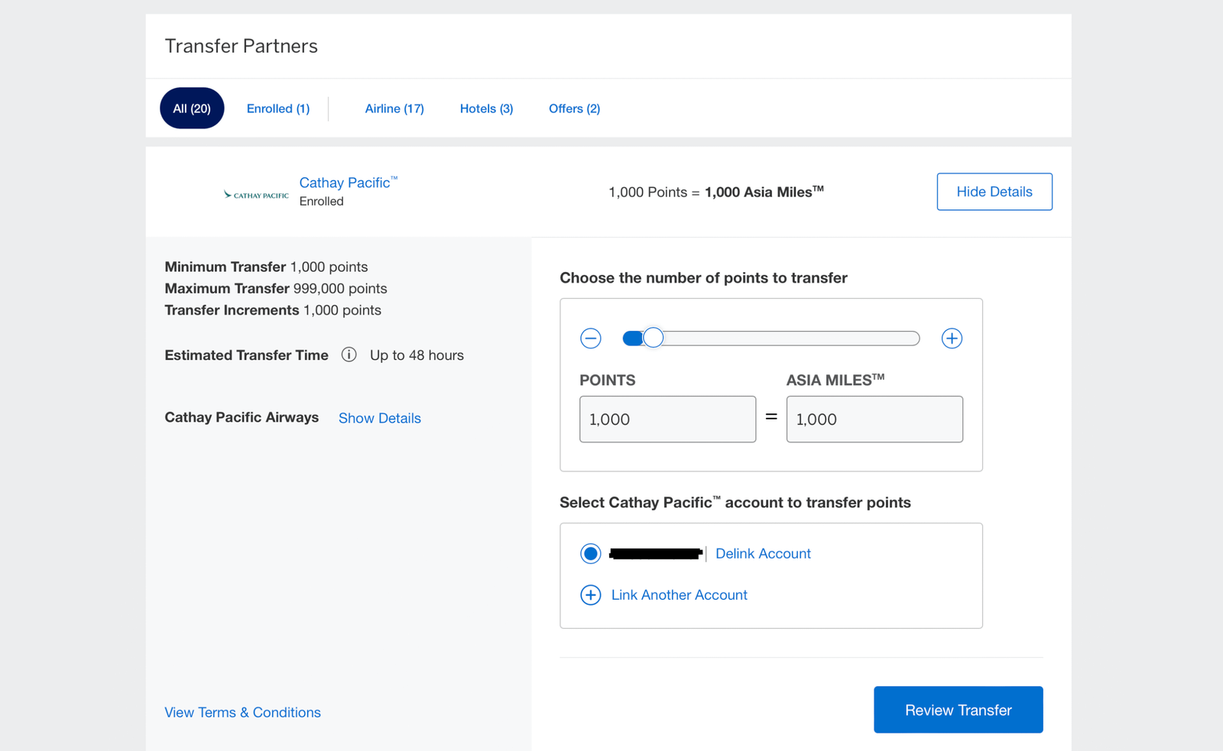Click the plus icon to increase points
The image size is (1223, 751).
[952, 338]
